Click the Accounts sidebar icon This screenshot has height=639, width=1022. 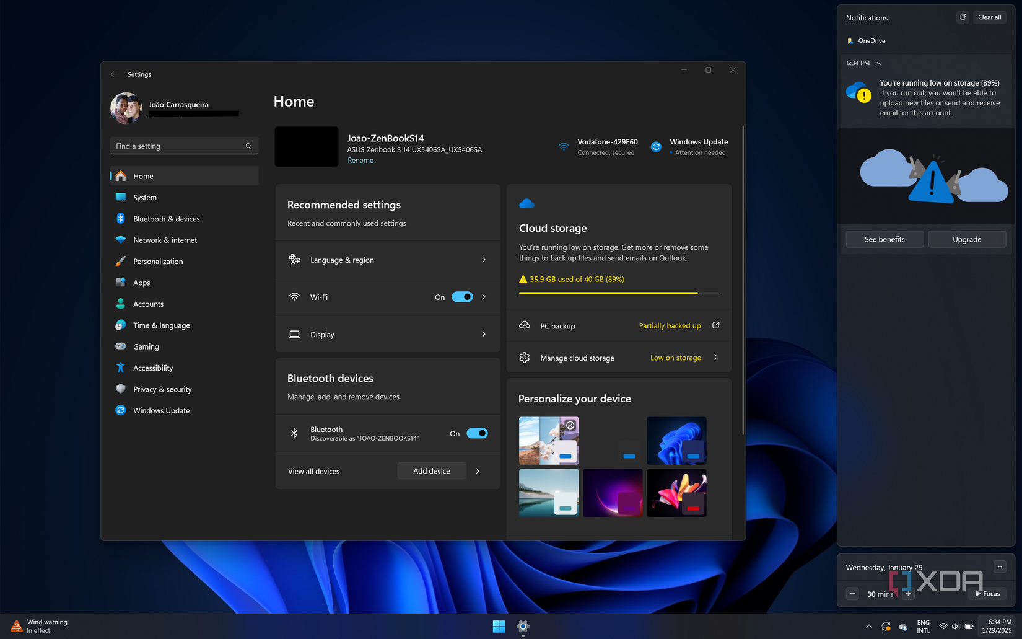coord(121,304)
